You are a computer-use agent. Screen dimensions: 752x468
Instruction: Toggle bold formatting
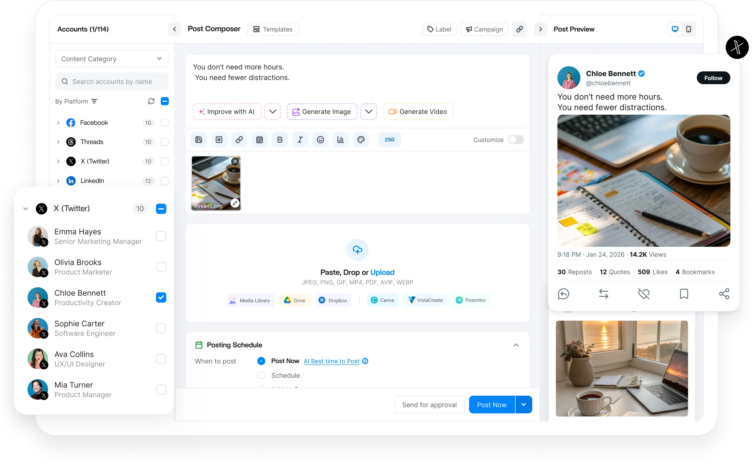click(280, 140)
